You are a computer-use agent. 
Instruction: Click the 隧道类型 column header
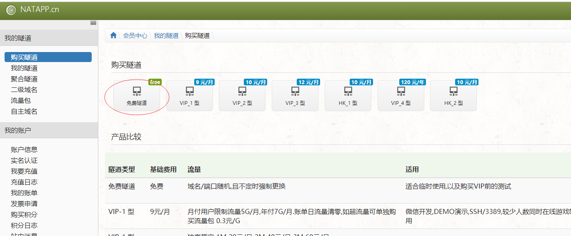pyautogui.click(x=122, y=169)
